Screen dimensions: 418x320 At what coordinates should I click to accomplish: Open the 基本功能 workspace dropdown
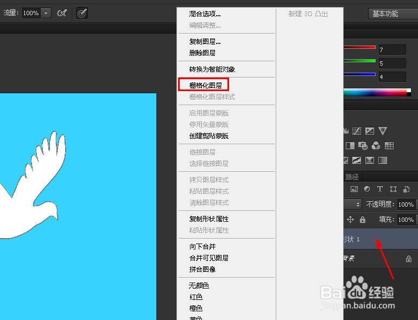pos(393,14)
